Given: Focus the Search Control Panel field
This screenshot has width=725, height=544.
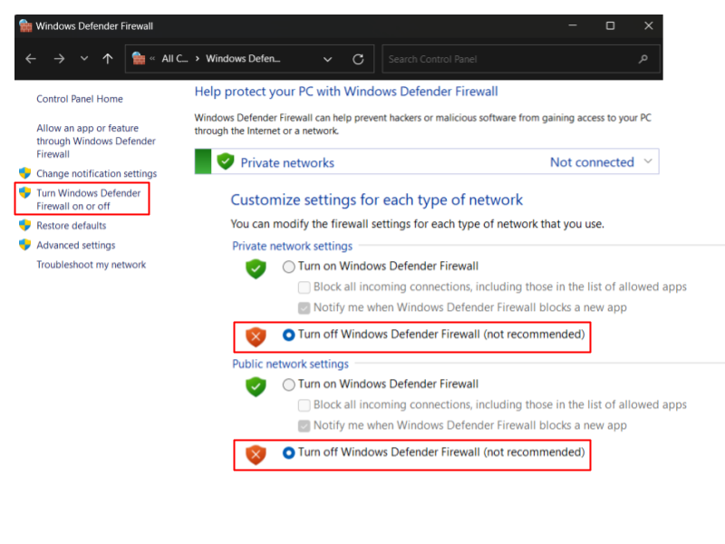Looking at the screenshot, I should [520, 59].
